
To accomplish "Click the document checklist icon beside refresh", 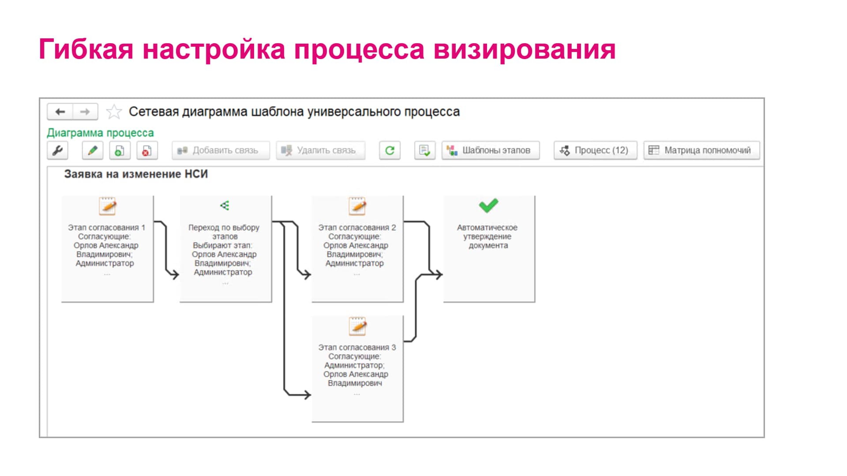I will click(x=425, y=151).
